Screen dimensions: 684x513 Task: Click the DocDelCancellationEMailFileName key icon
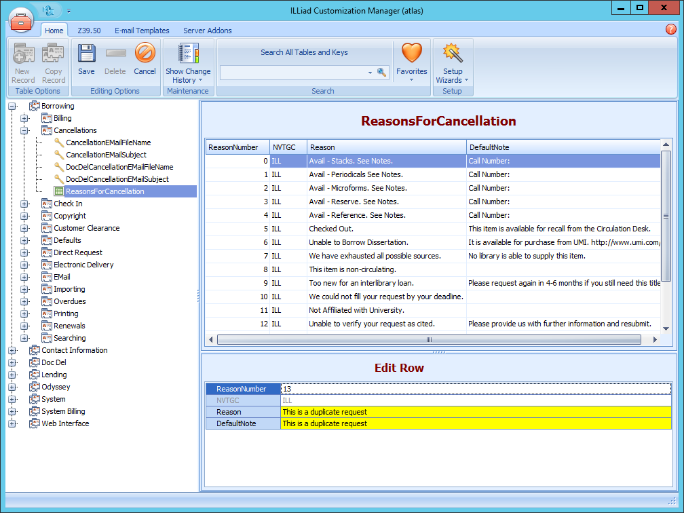59,167
